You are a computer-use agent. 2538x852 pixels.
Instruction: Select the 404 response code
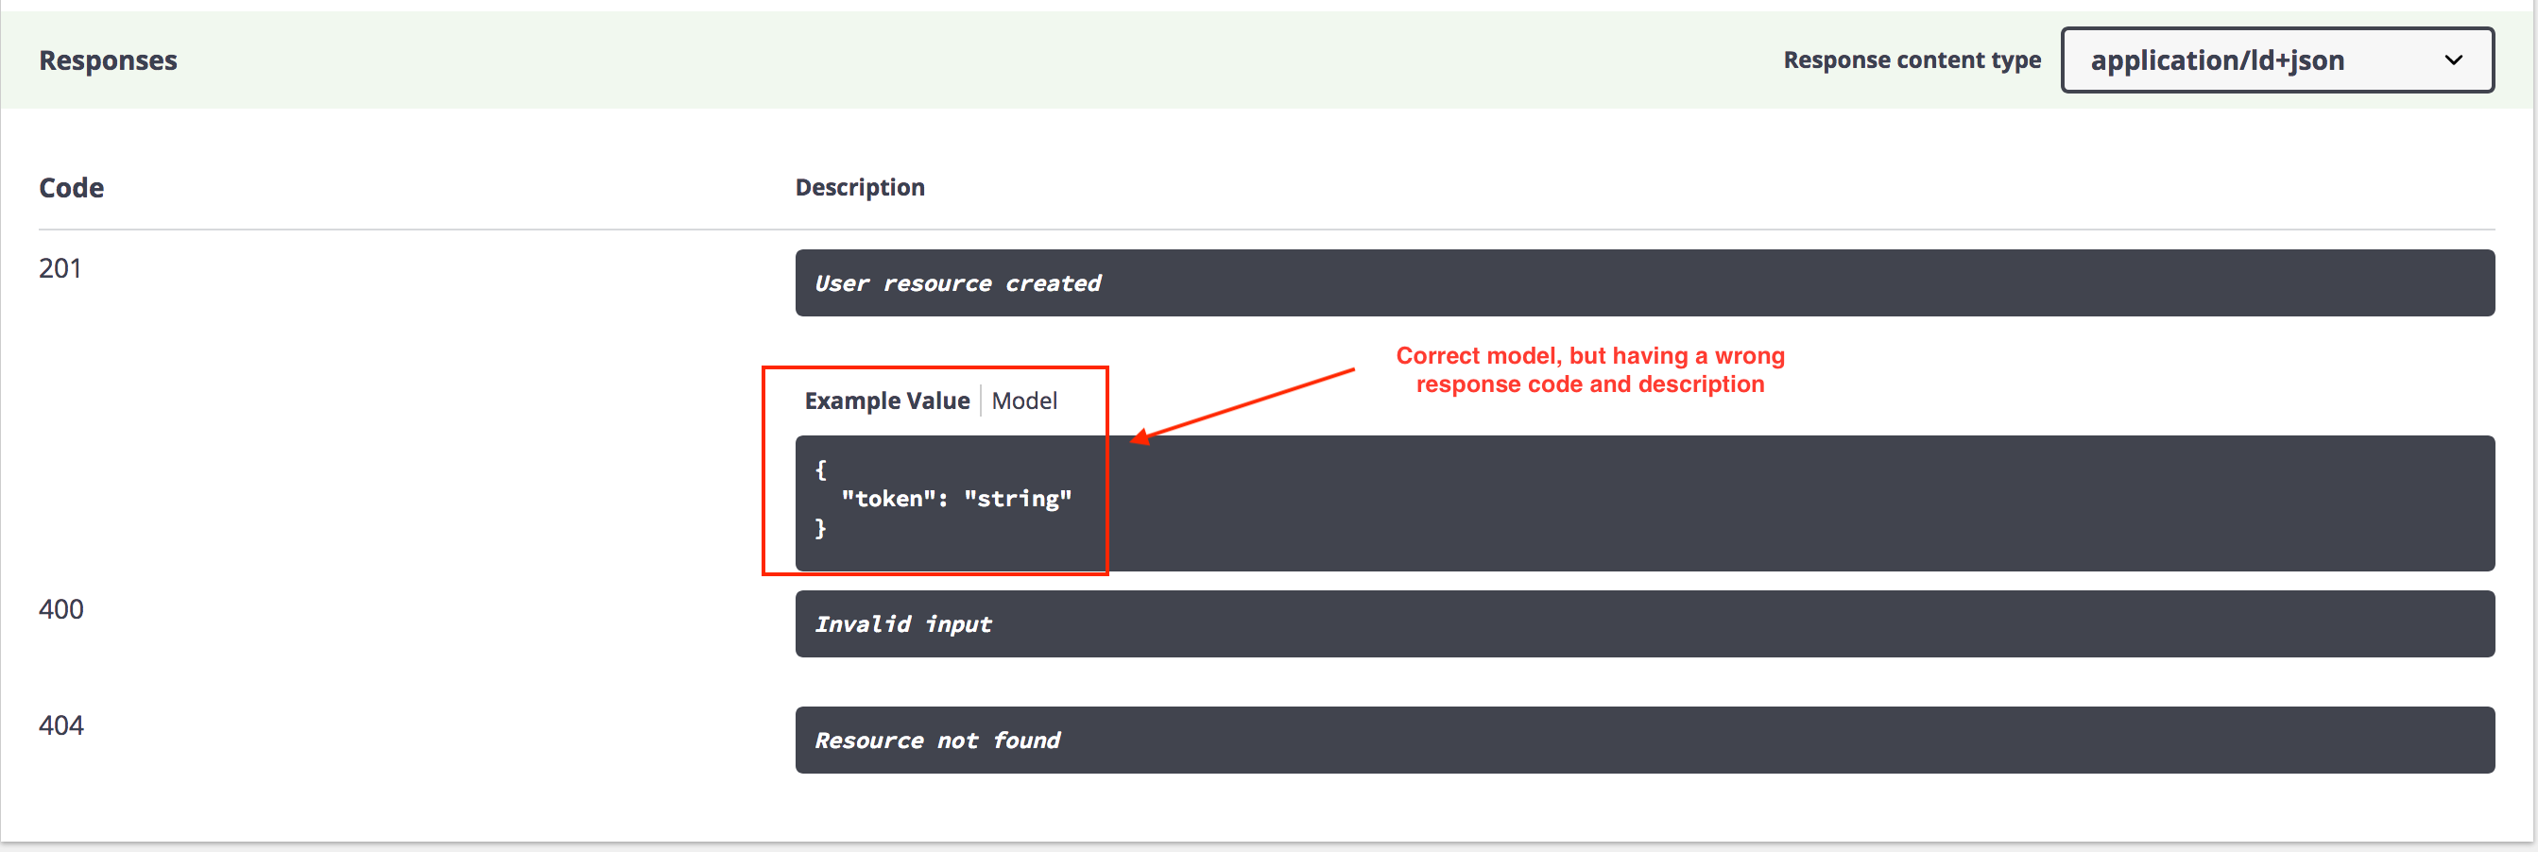pyautogui.click(x=60, y=726)
